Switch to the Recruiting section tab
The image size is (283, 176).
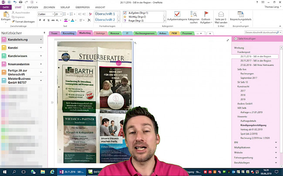69,33
